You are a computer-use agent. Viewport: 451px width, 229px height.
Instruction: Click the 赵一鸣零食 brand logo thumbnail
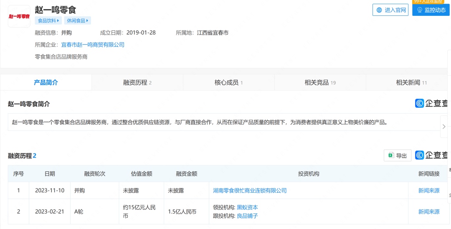(19, 16)
